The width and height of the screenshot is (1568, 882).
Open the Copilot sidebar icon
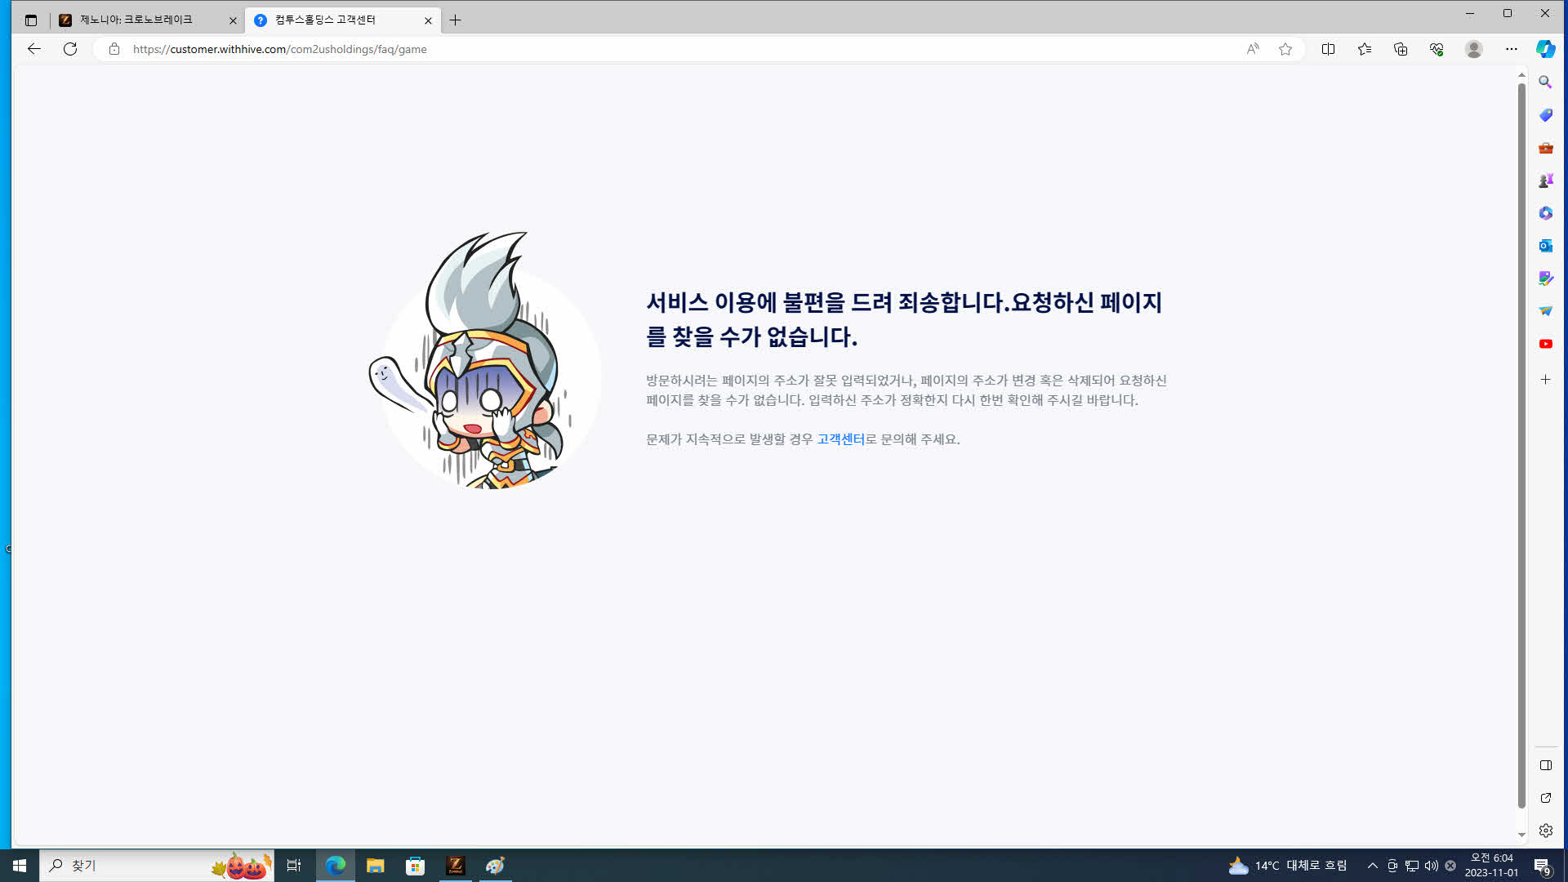click(x=1545, y=49)
